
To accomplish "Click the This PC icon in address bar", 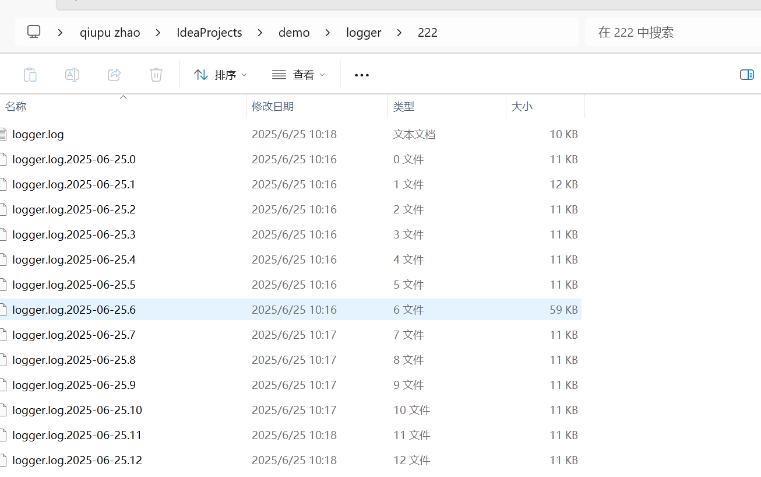I will [33, 32].
